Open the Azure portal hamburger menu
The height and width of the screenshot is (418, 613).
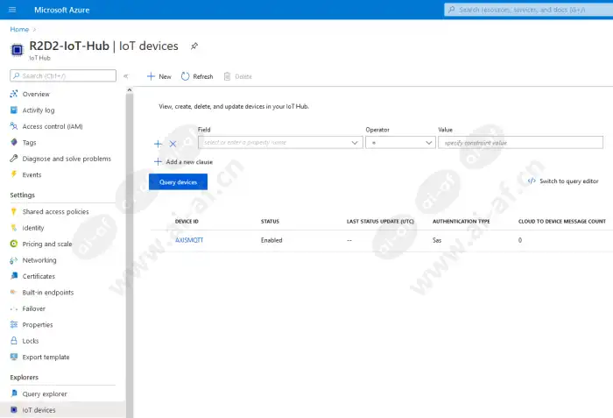point(12,10)
